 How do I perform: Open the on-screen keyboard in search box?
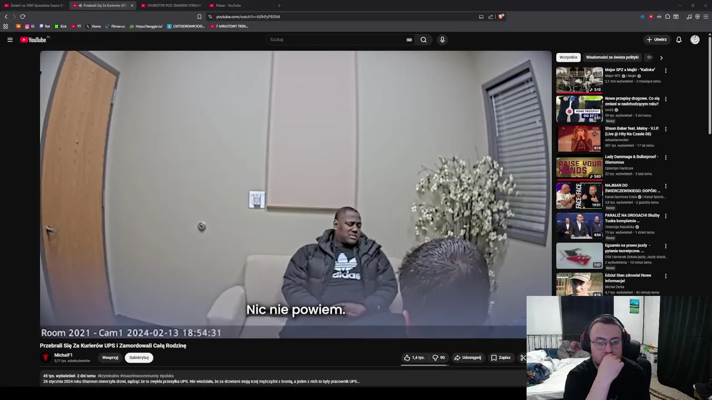pos(409,39)
